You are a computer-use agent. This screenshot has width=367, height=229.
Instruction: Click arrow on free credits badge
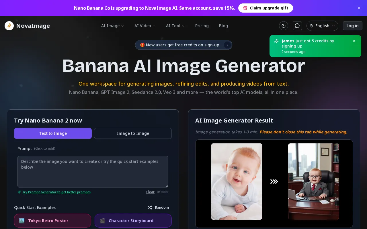point(227,45)
